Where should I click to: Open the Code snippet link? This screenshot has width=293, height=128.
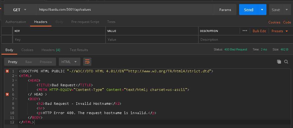point(287,22)
